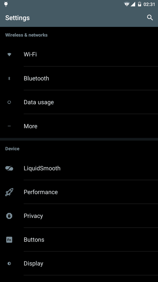Viewport: 158px width, 282px height.
Task: Tap the Fn Buttons icon
Action: pyautogui.click(x=9, y=240)
